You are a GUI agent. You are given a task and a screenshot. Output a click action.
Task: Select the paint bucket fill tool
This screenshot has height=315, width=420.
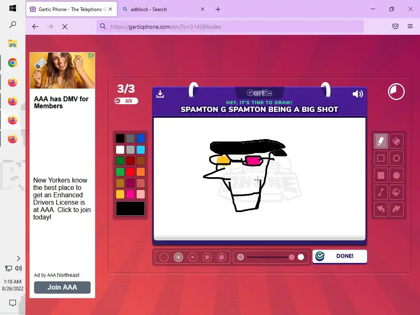(x=396, y=192)
